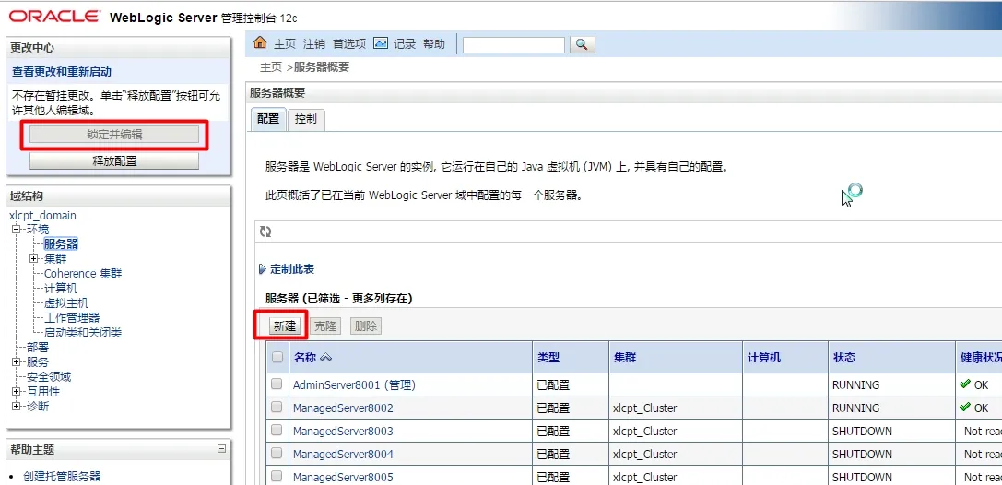
Task: Open 主页 in the toolbar
Action: click(x=285, y=43)
